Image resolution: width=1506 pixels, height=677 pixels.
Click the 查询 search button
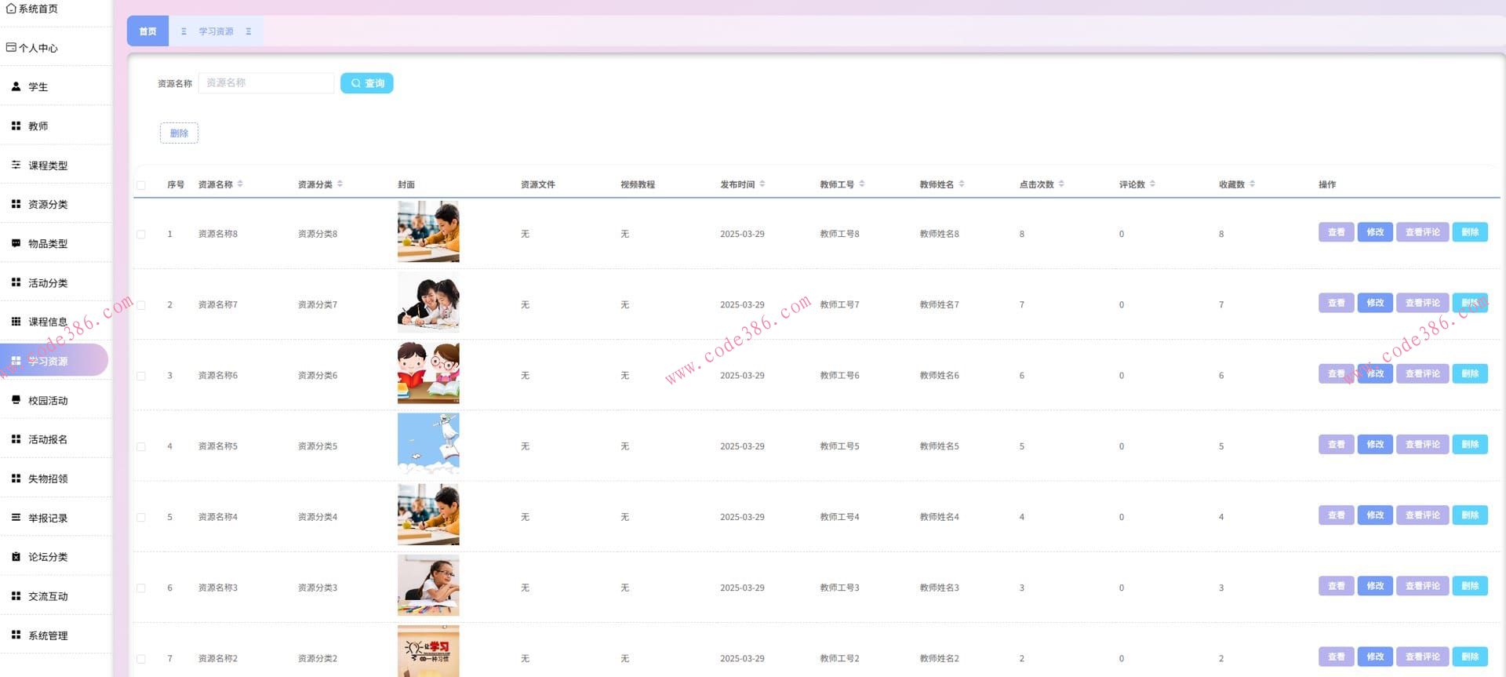367,83
